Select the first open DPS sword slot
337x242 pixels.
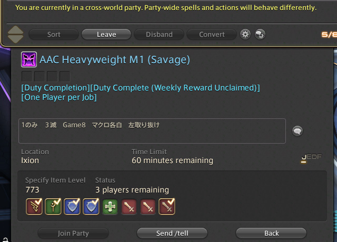point(129,207)
